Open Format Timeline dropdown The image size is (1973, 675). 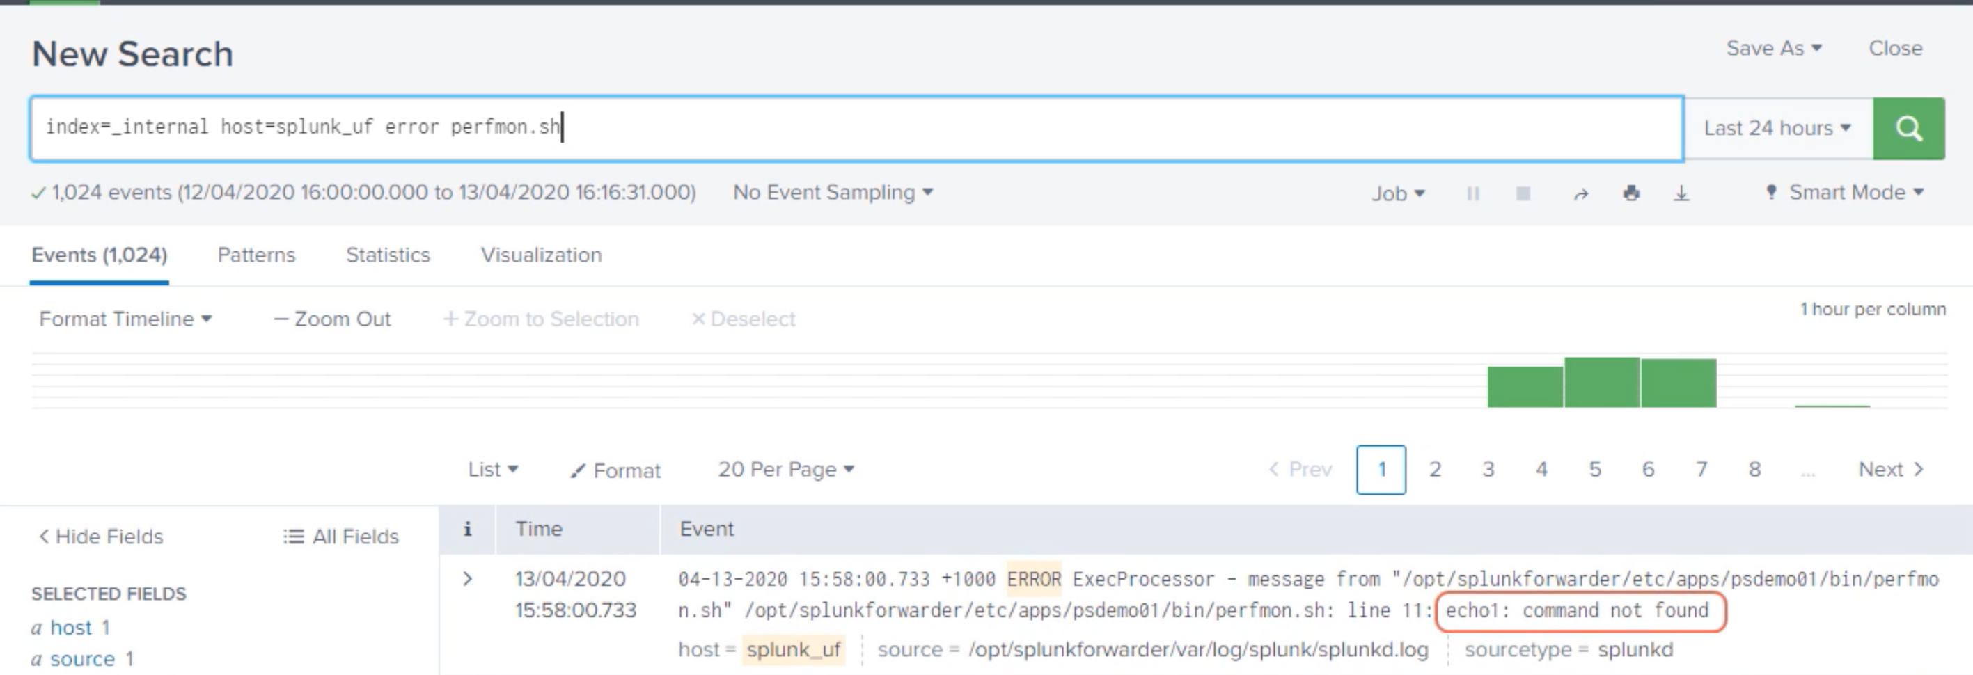coord(125,319)
